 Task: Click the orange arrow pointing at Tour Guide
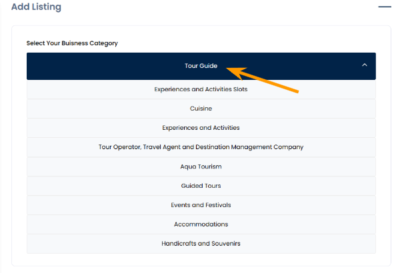pos(267,79)
